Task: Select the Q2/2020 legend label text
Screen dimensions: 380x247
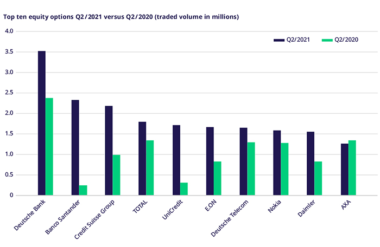Action: point(346,40)
